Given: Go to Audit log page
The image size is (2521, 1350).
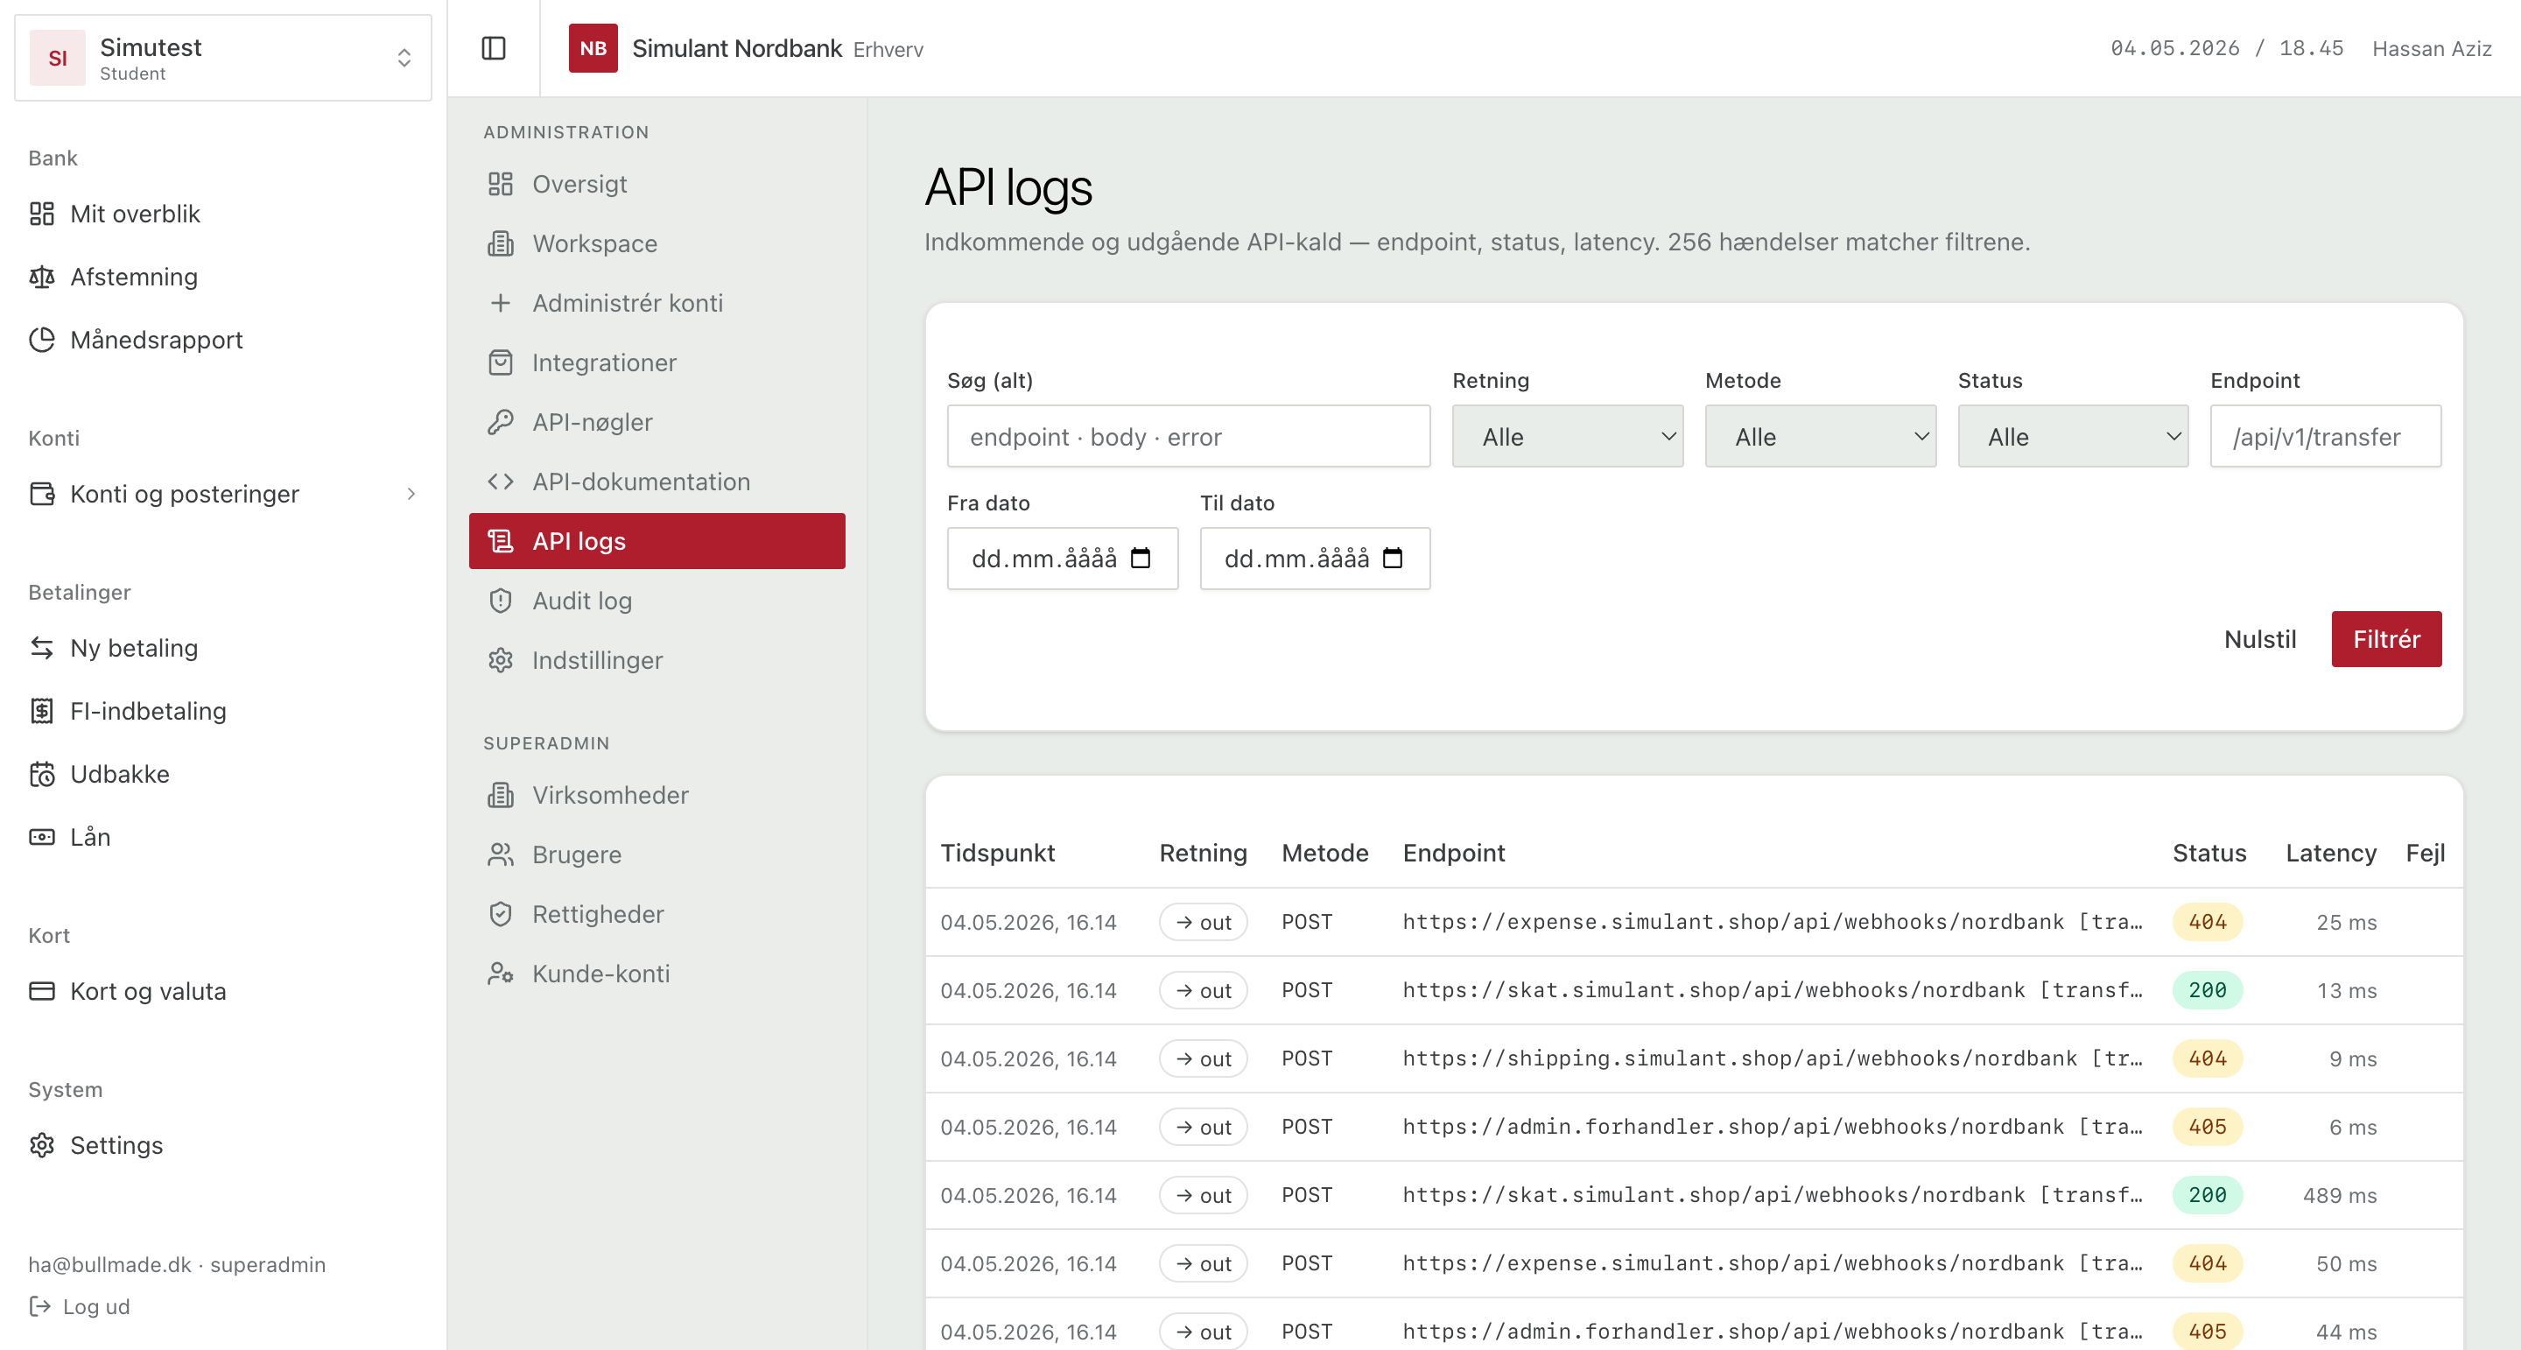Looking at the screenshot, I should click(657, 601).
